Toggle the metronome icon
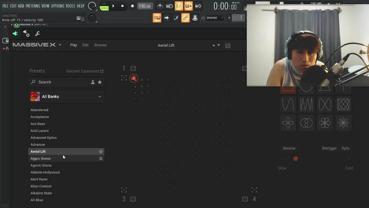 point(160,6)
